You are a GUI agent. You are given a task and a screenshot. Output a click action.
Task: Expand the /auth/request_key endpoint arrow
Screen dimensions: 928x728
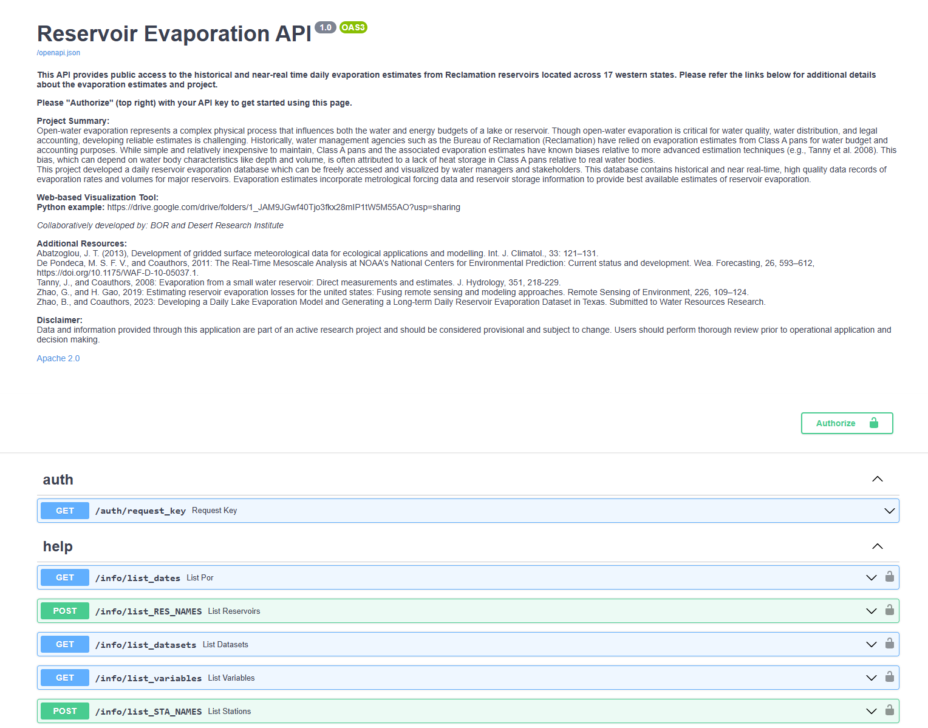[889, 511]
